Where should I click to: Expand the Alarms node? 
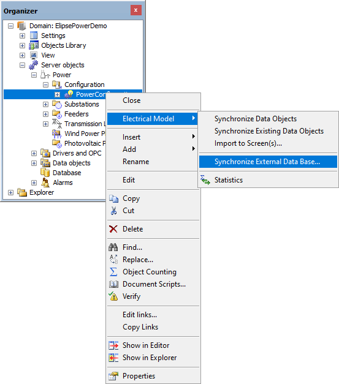coord(34,183)
